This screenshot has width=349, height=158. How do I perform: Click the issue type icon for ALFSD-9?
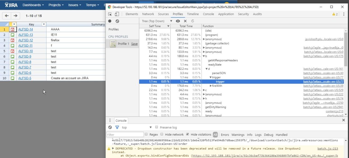tap(13, 57)
